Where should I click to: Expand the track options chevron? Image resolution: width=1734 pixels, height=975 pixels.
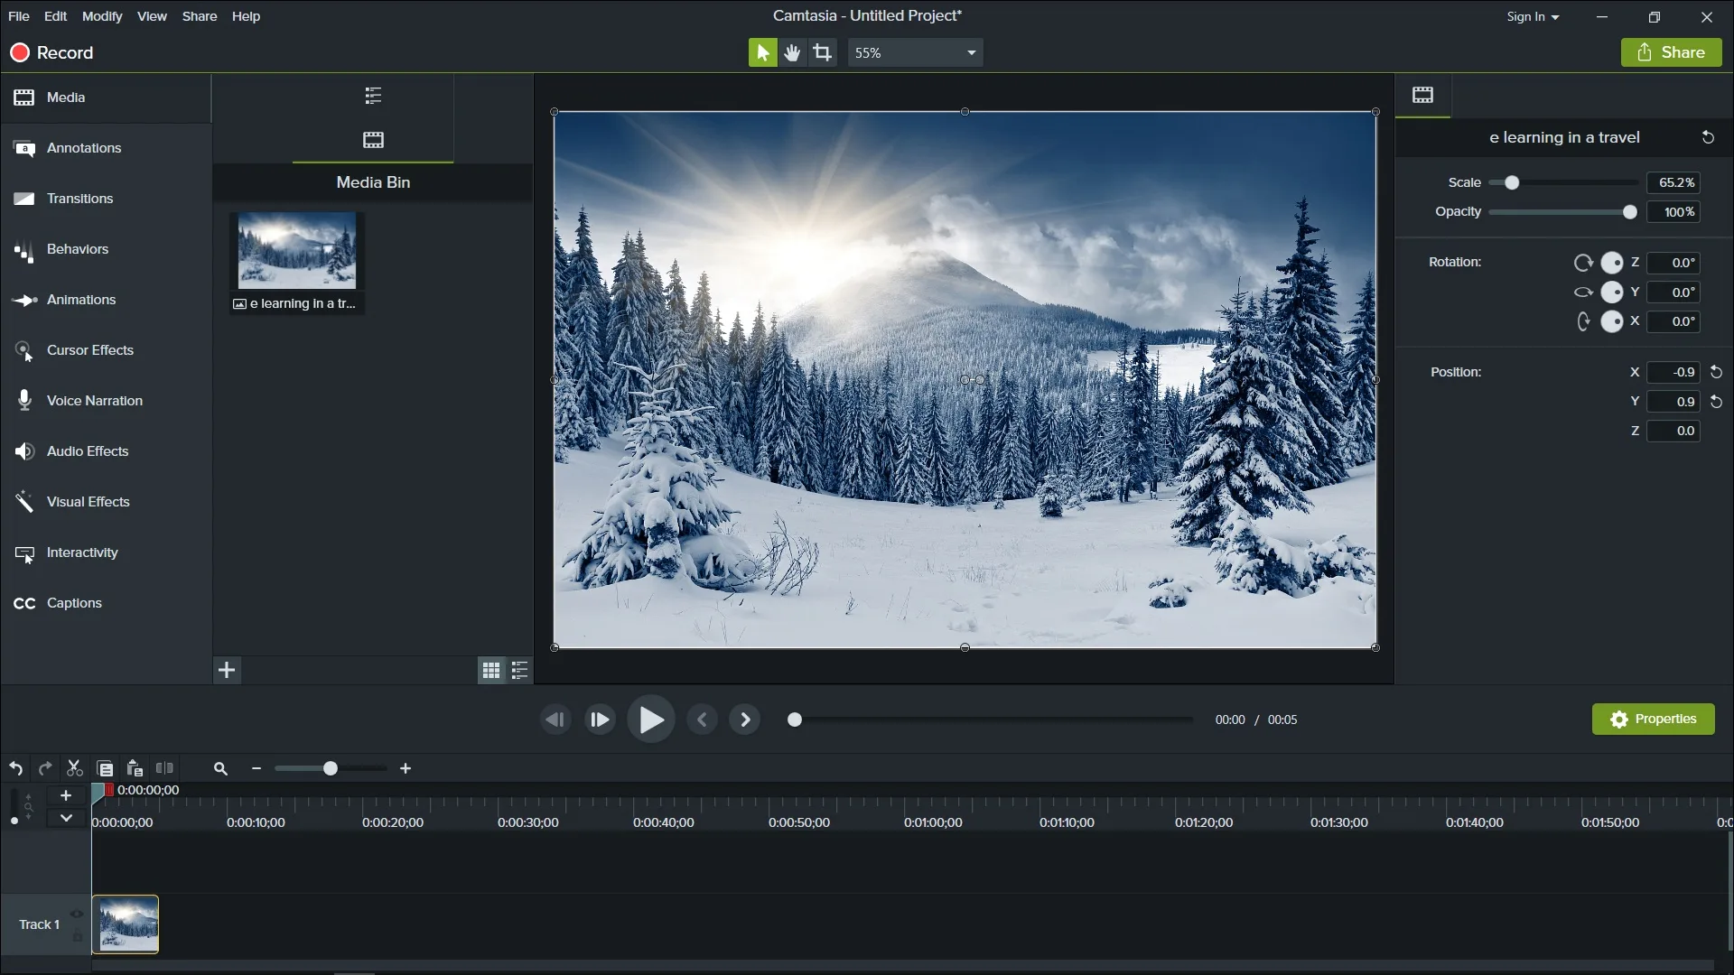(x=66, y=819)
